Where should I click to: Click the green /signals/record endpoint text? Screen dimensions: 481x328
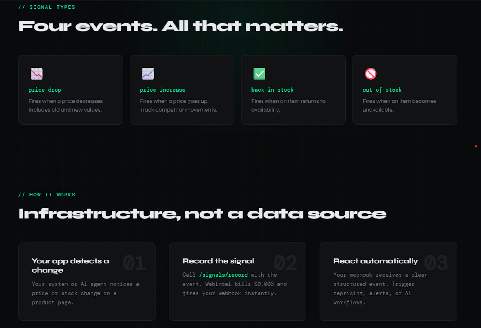pyautogui.click(x=223, y=275)
